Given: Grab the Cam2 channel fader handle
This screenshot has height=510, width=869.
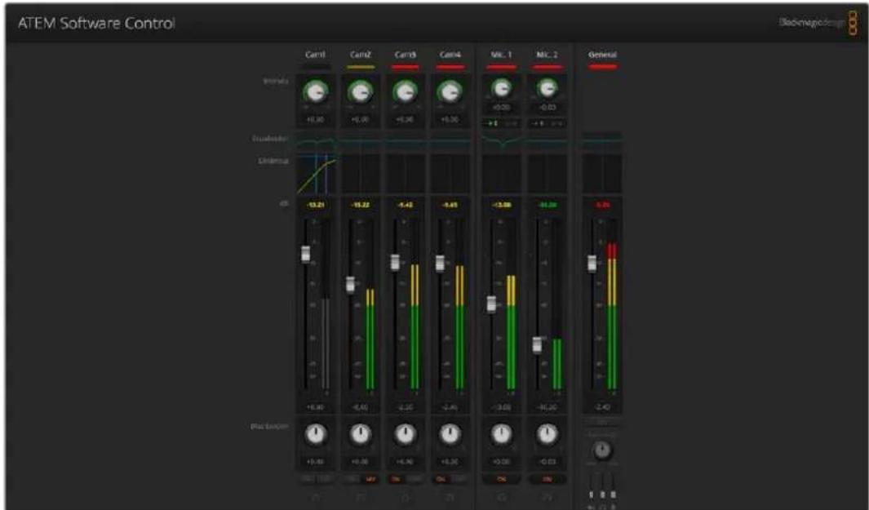Looking at the screenshot, I should click(350, 285).
